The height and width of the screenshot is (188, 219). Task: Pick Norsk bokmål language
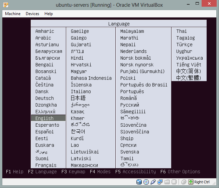[136, 58]
